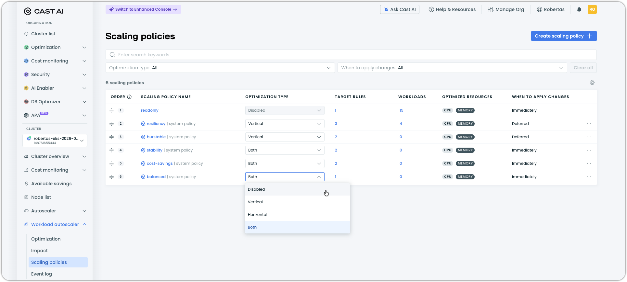Click the AI Enabler sidebar icon

coord(26,88)
